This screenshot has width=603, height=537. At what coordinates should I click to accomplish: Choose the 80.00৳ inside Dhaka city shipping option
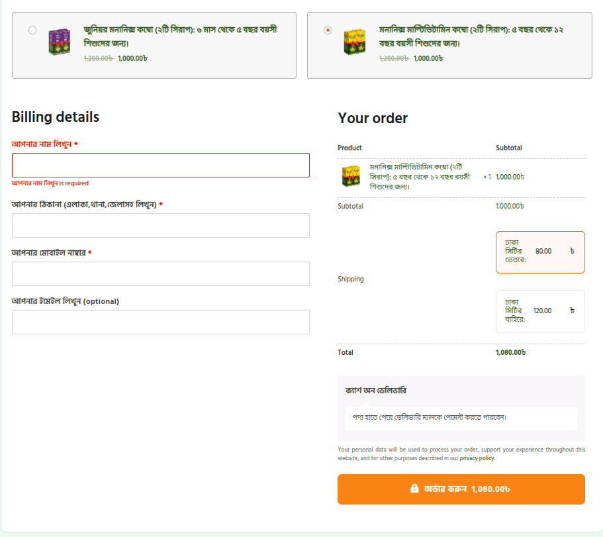pyautogui.click(x=539, y=252)
